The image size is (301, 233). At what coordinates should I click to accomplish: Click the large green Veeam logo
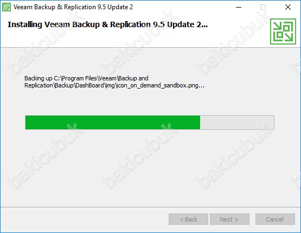click(x=283, y=32)
